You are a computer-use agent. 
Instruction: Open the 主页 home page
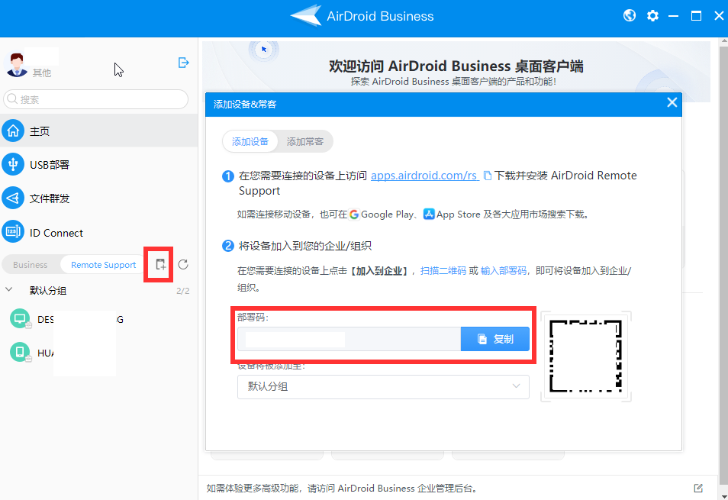99,131
